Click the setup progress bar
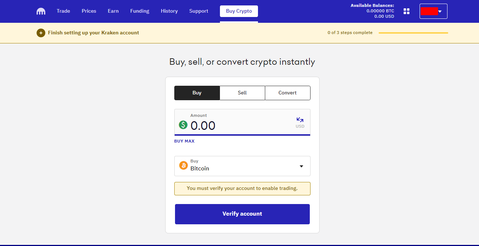Image resolution: width=479 pixels, height=246 pixels. (413, 33)
